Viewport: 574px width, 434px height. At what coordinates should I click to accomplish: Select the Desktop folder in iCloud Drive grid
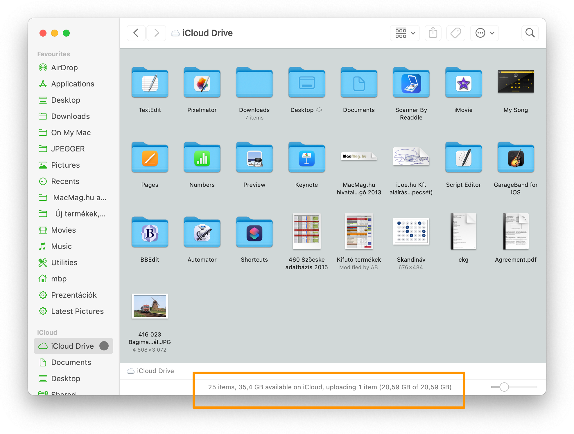coord(306,83)
